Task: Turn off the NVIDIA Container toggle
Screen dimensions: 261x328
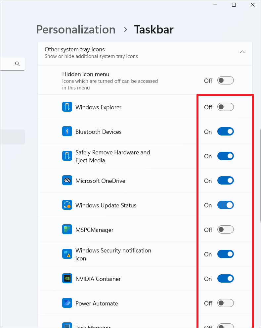Action: pyautogui.click(x=225, y=278)
